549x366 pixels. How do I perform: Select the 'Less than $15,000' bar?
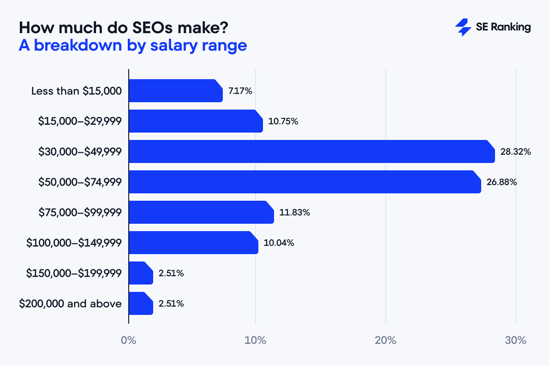tap(175, 91)
